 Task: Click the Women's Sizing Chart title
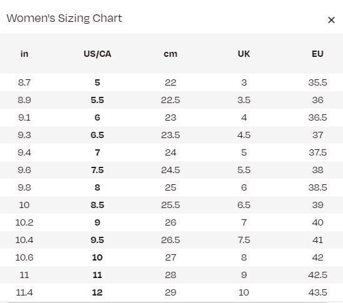64,18
